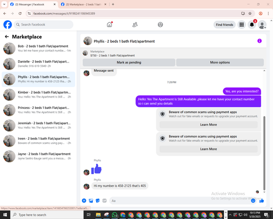Viewport: 273px width, 219px height.
Task: Click the Facebook logo icon
Action: pos(8,25)
